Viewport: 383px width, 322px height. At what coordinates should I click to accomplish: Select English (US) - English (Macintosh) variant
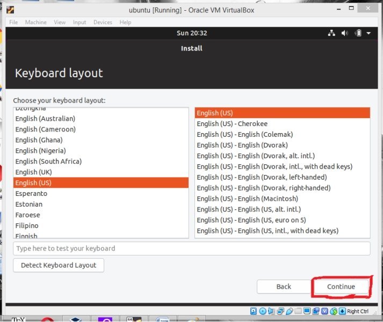tap(283, 199)
